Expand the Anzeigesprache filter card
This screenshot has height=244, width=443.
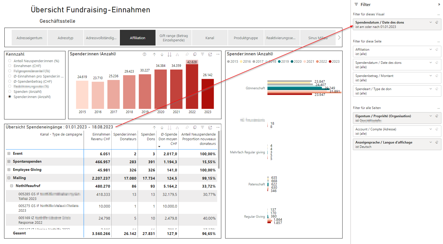431,142
